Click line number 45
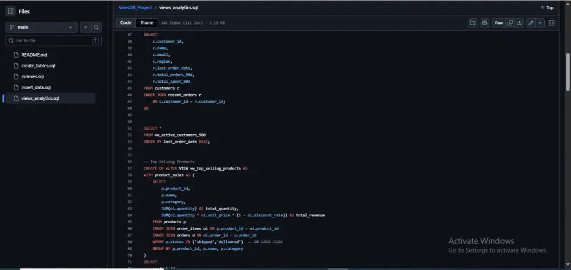This screenshot has height=270, width=571. click(x=130, y=88)
